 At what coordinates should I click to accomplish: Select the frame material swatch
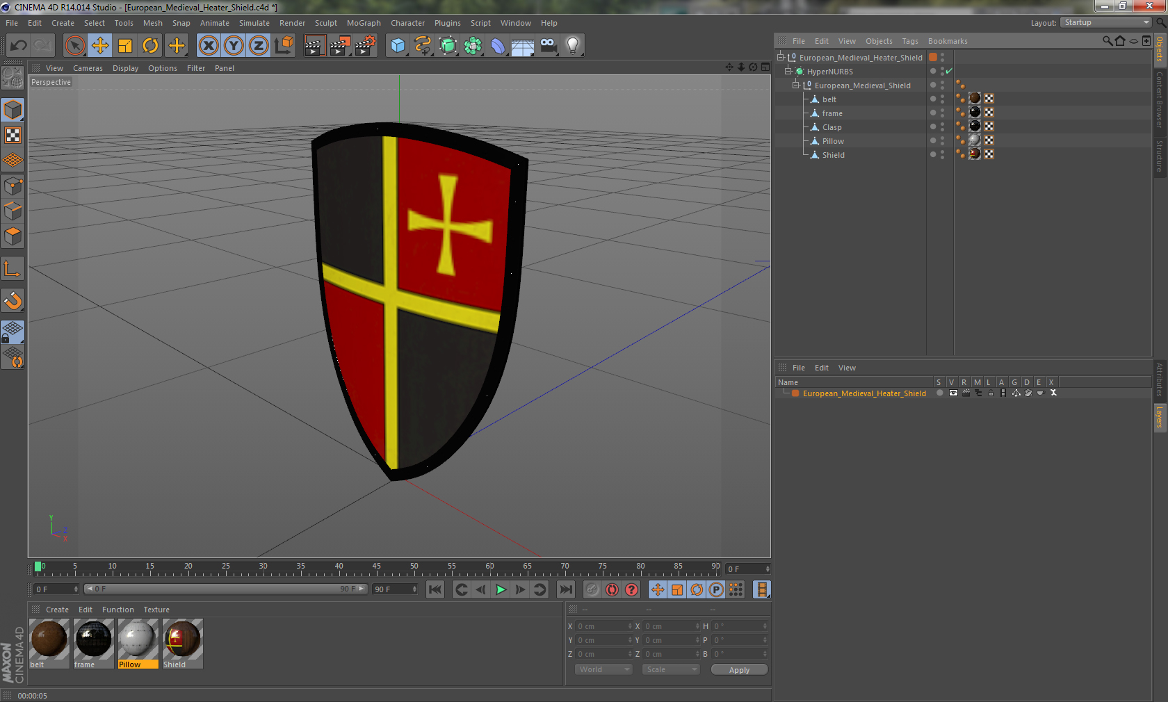coord(93,644)
